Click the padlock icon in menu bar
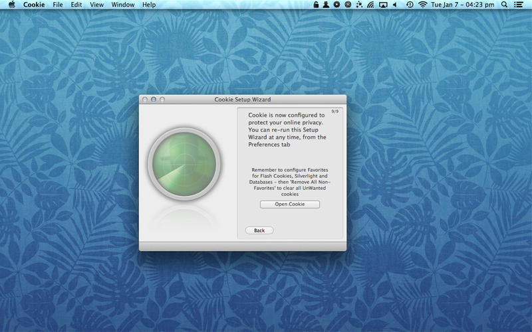The image size is (532, 332). pos(316,5)
